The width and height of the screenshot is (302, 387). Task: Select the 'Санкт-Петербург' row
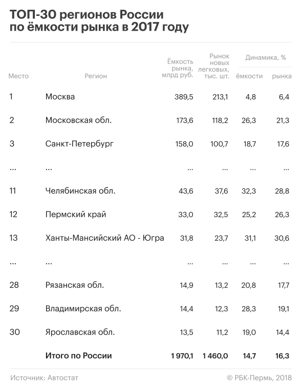(151, 144)
